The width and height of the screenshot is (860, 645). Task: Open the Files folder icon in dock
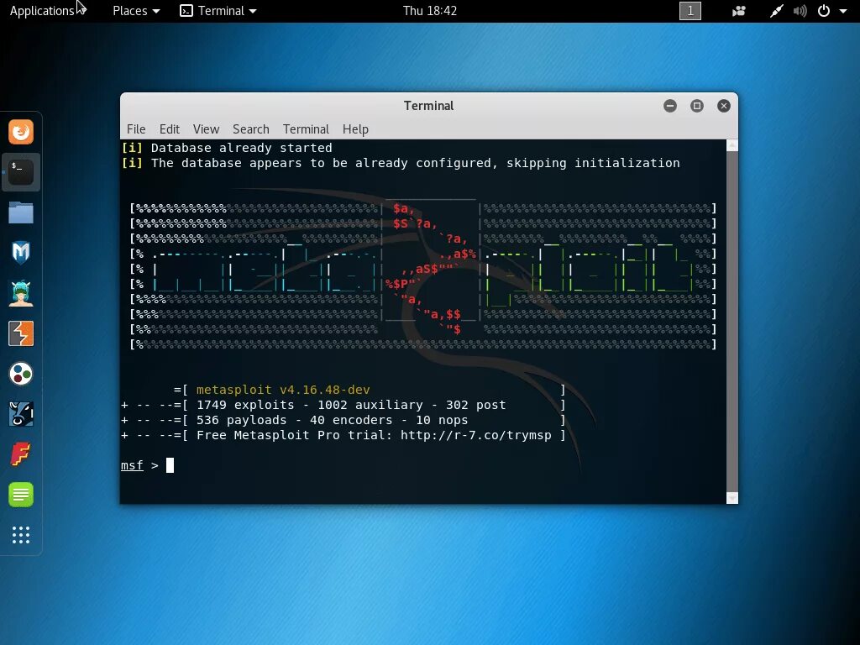coord(21,212)
